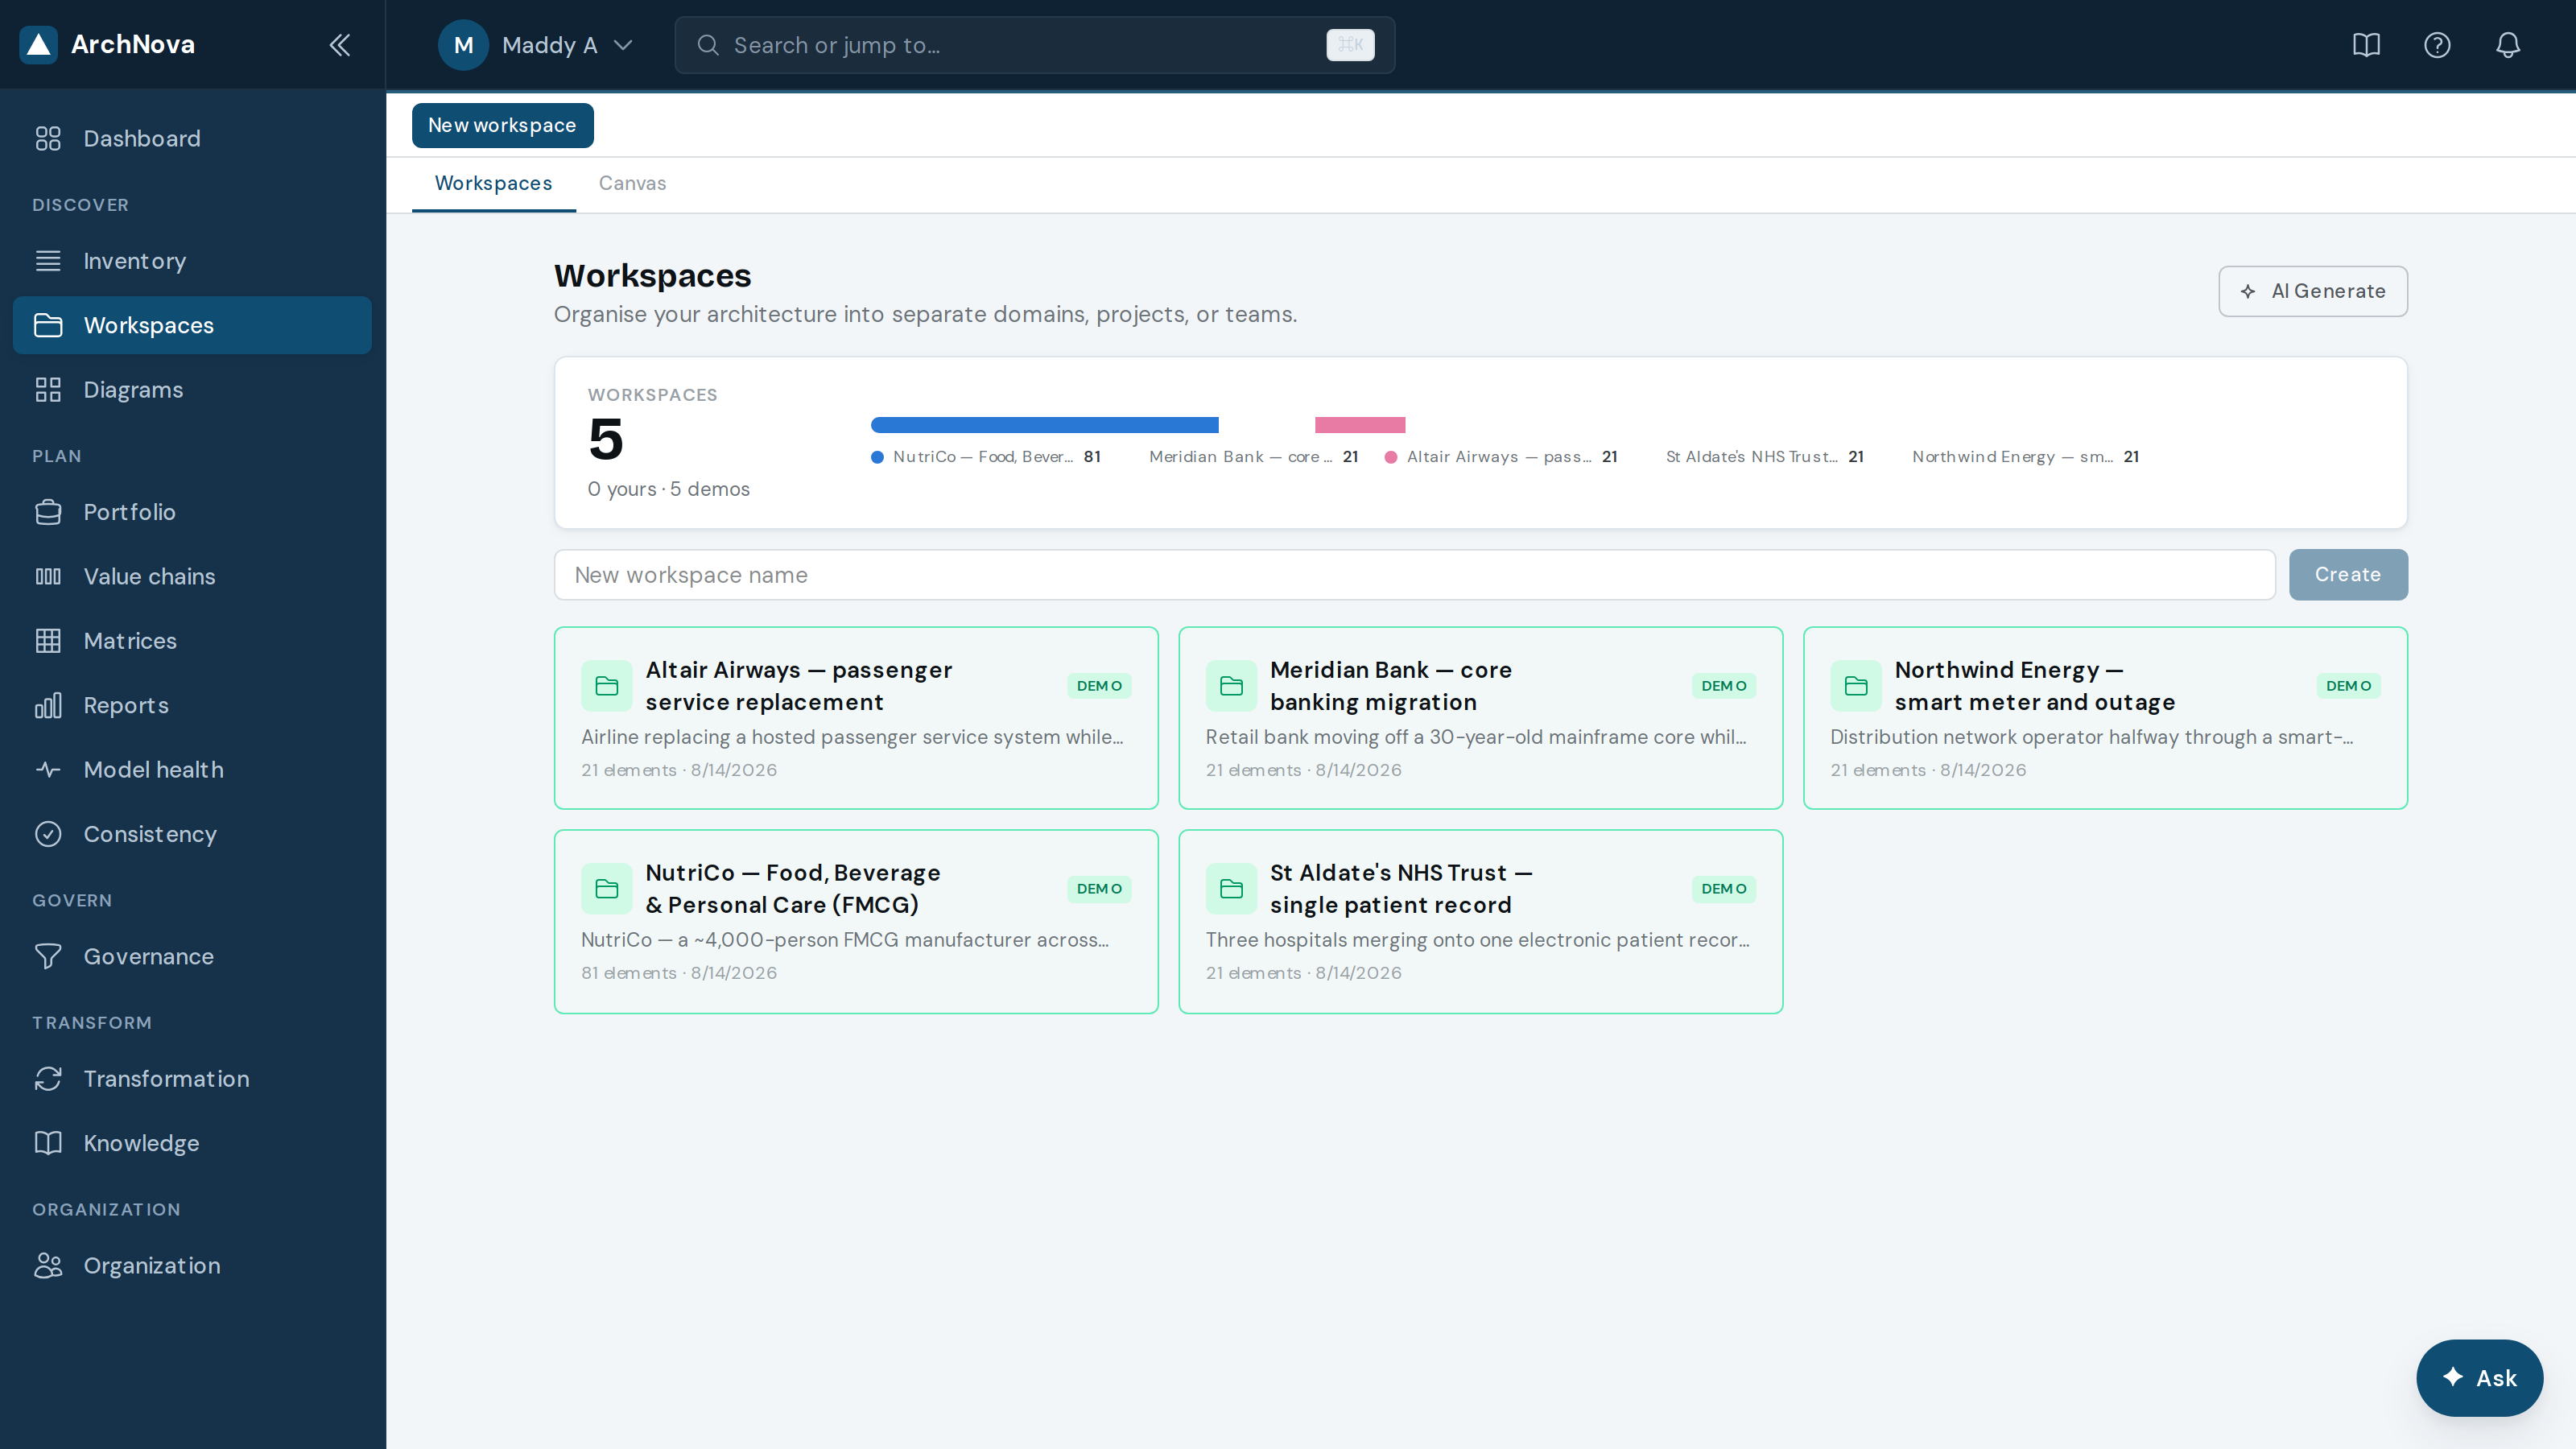
Task: Click the DEMO badge on NutriCo card
Action: (x=1099, y=889)
